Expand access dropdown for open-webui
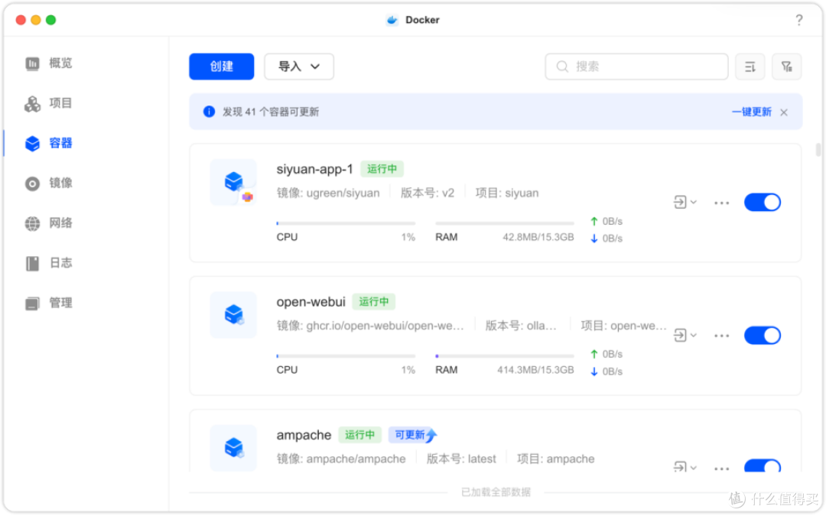Viewport: 826px width, 516px height. pos(685,336)
